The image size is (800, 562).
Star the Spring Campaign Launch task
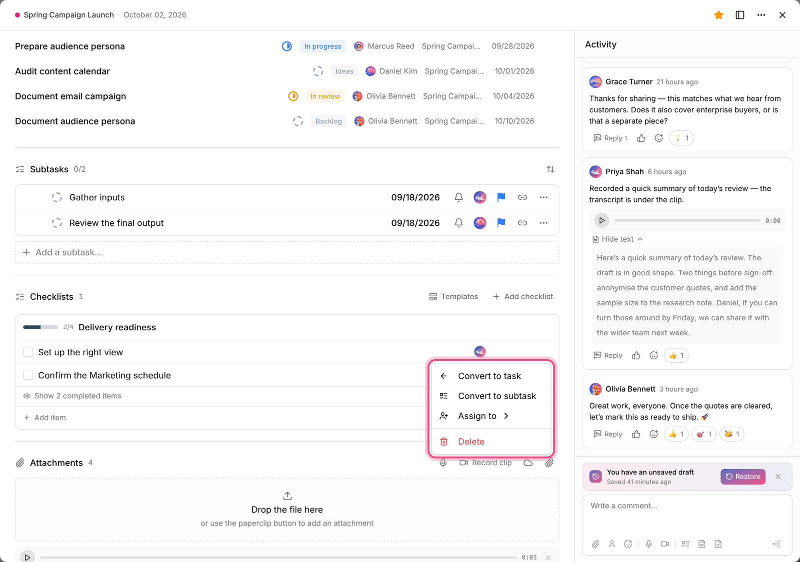[x=718, y=15]
